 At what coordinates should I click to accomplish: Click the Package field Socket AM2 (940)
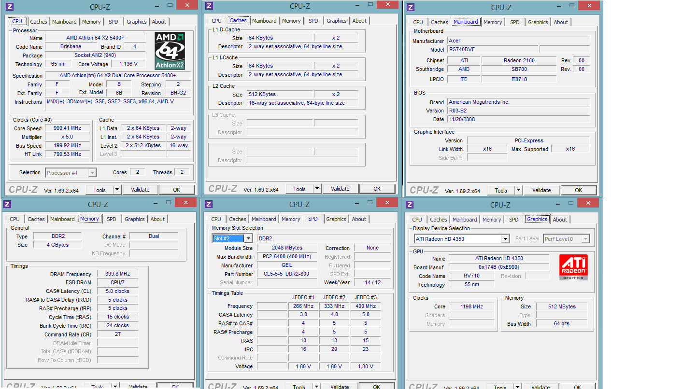tap(95, 56)
